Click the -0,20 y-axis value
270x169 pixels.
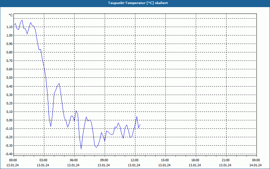pyautogui.click(x=9, y=137)
